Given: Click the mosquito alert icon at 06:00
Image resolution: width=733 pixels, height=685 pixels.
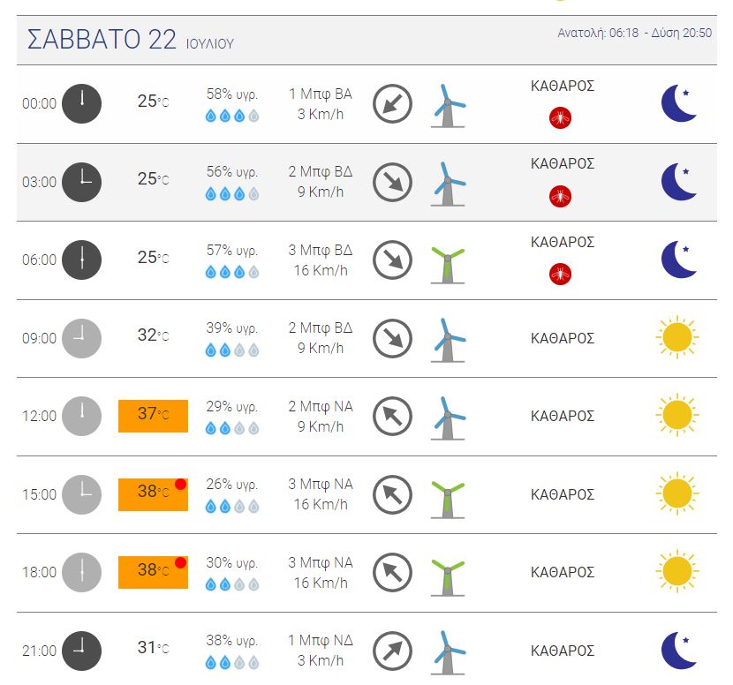Looking at the screenshot, I should [x=560, y=274].
